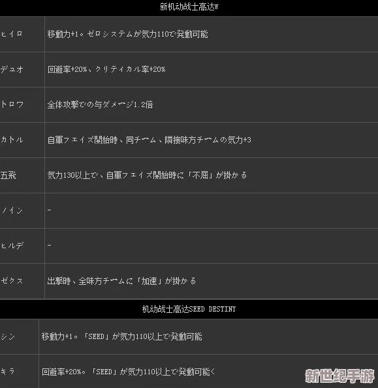378x388 pixels.
Task: Select the トロワ name cell
Action: [x=22, y=105]
